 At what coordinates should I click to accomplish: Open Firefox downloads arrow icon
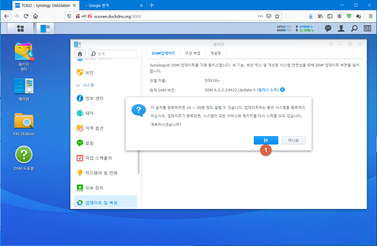tap(311, 16)
